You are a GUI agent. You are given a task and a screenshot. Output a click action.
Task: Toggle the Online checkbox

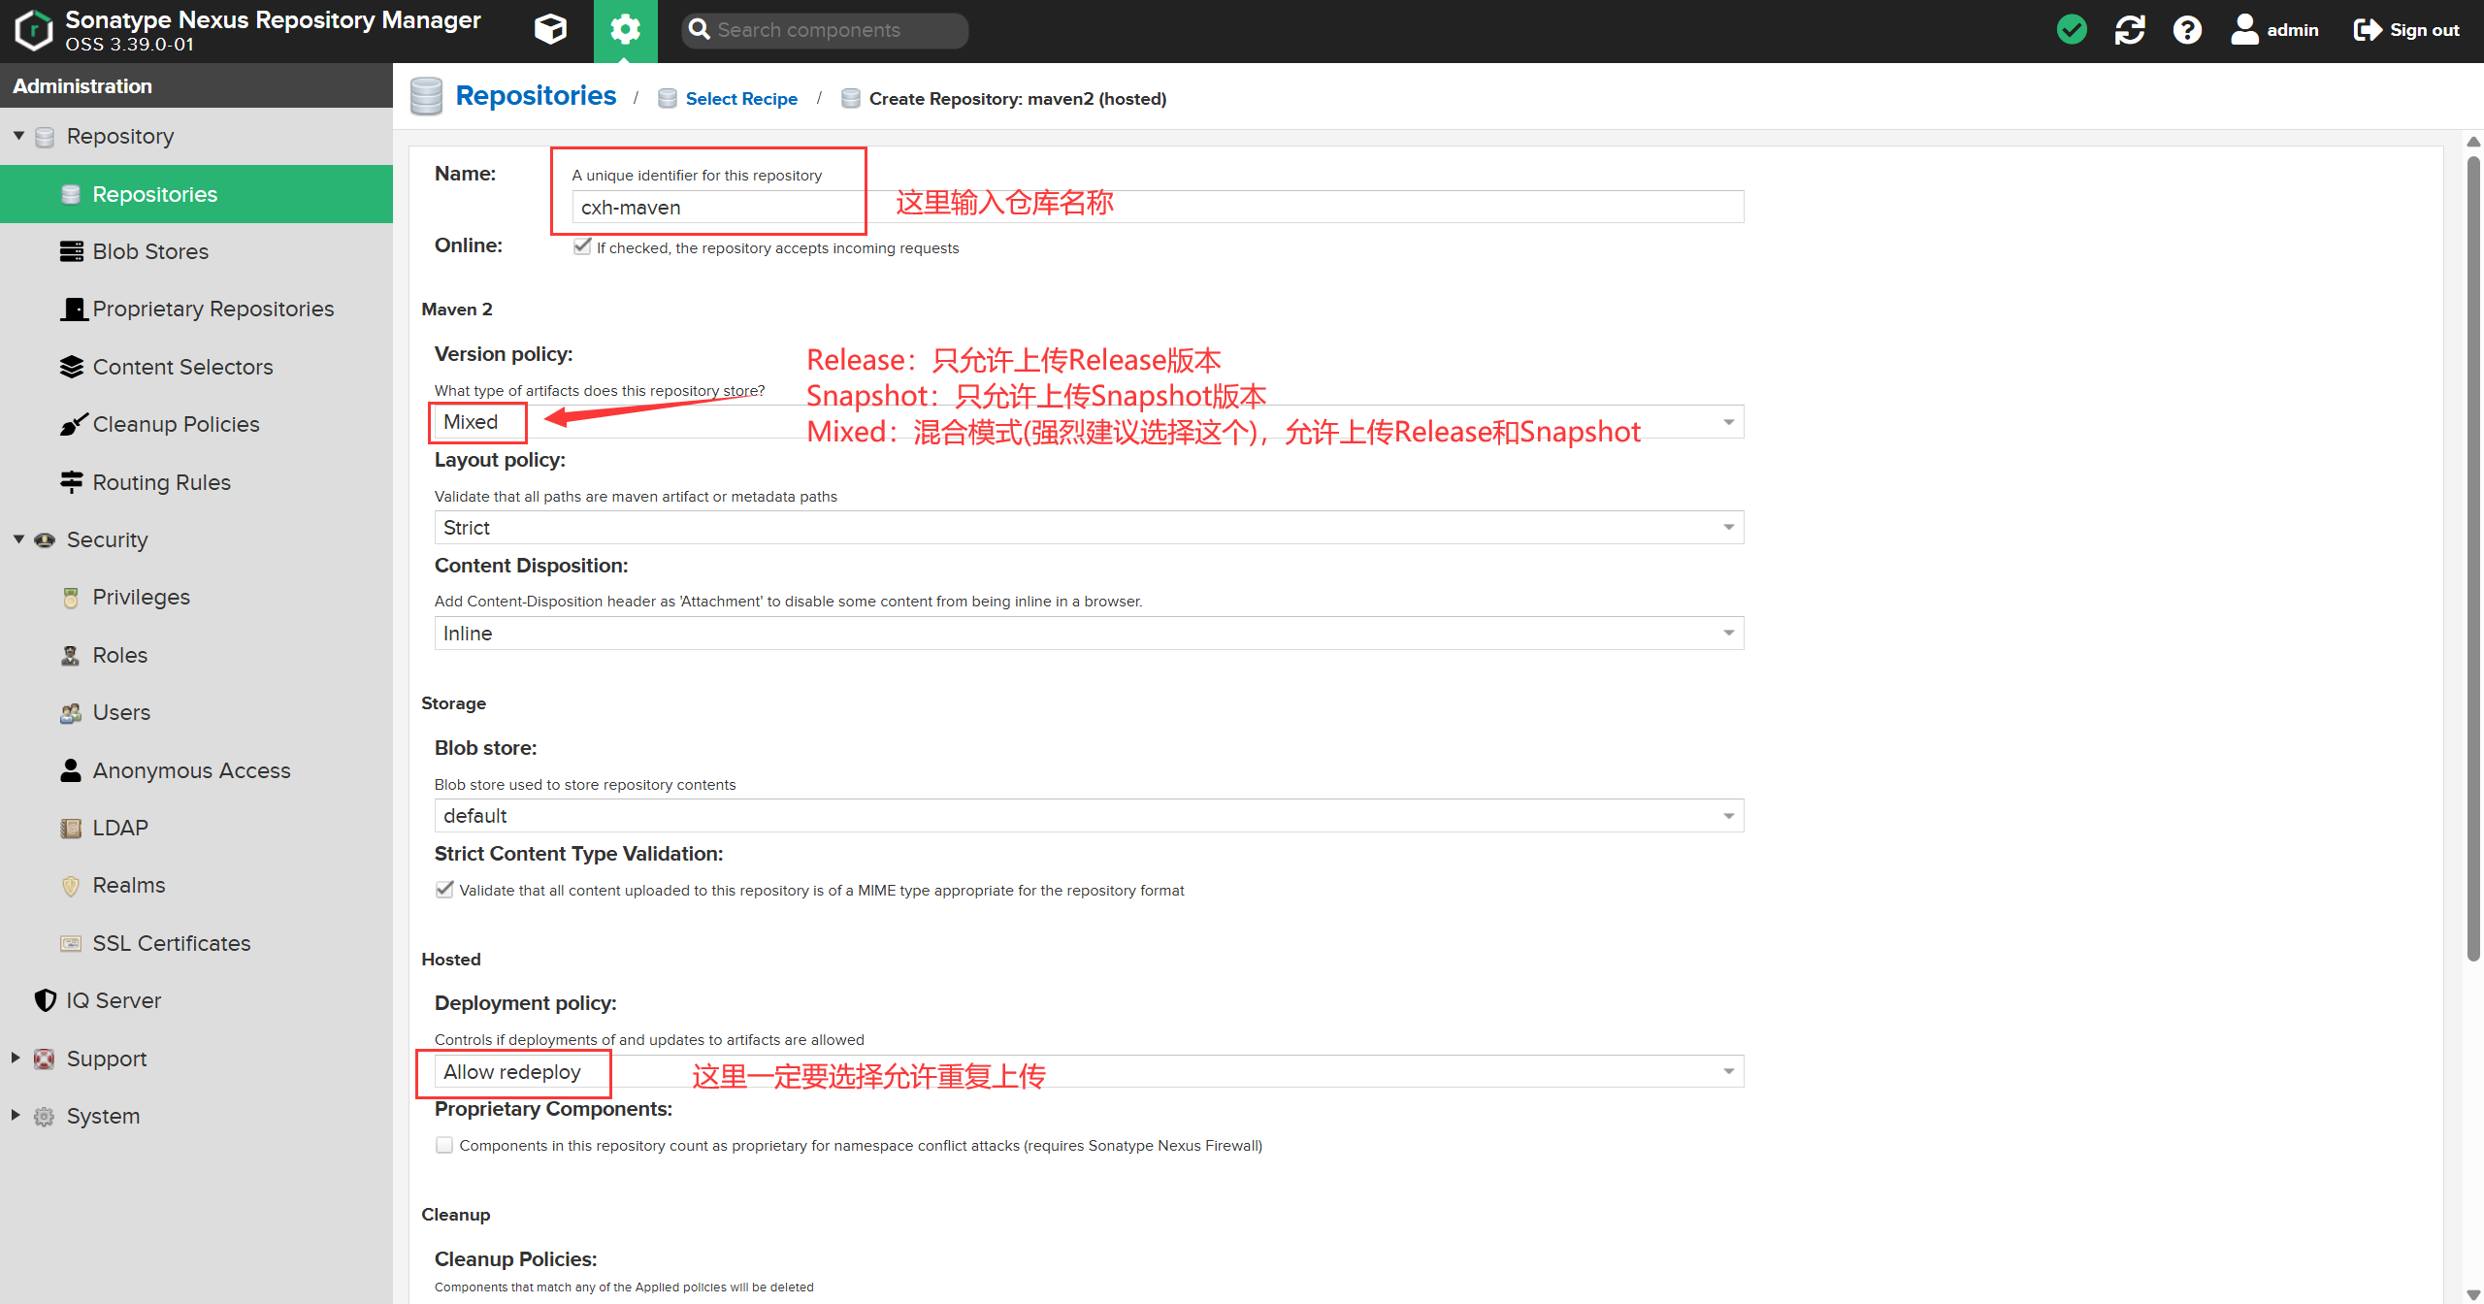(582, 246)
